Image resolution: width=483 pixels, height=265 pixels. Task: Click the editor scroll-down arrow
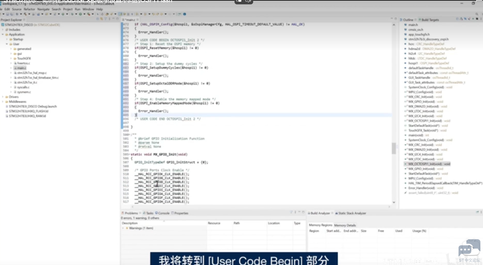click(394, 202)
